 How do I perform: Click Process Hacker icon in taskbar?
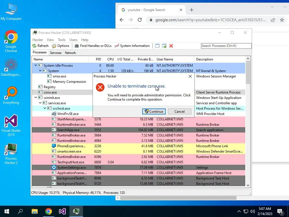click(x=76, y=211)
